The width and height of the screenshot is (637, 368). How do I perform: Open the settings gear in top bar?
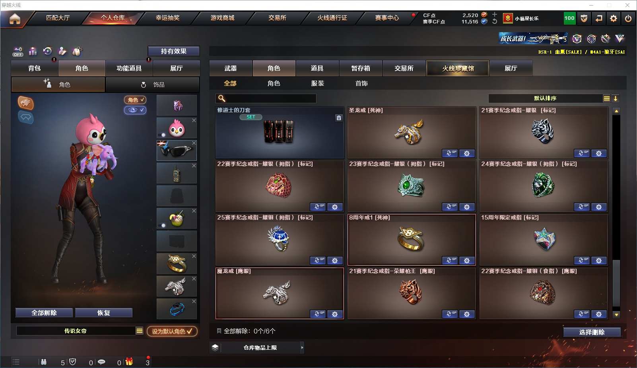[x=614, y=18]
